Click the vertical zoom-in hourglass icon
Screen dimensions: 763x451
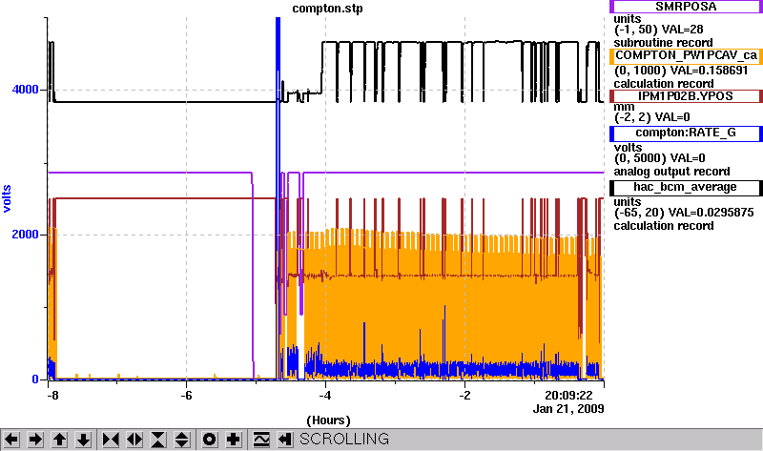coord(158,440)
